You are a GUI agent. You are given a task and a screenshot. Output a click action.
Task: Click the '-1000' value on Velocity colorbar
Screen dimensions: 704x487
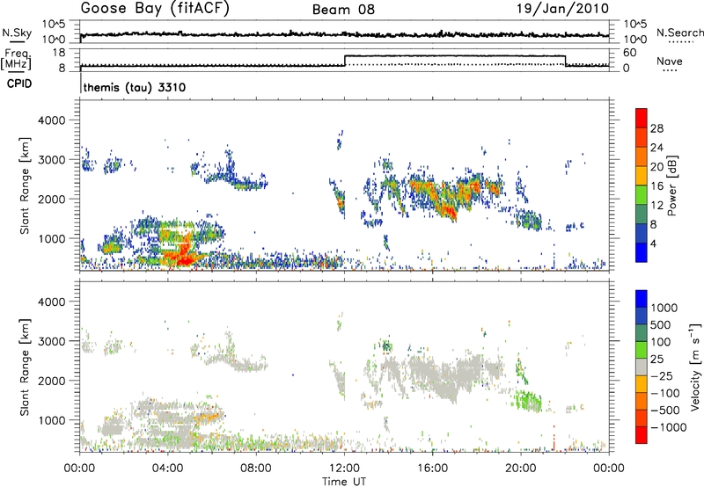(x=669, y=427)
